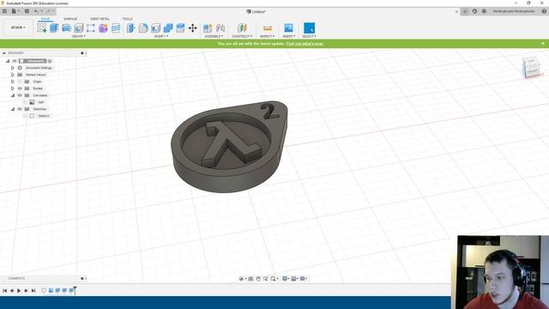Open the Modify dropdown menu

[161, 36]
